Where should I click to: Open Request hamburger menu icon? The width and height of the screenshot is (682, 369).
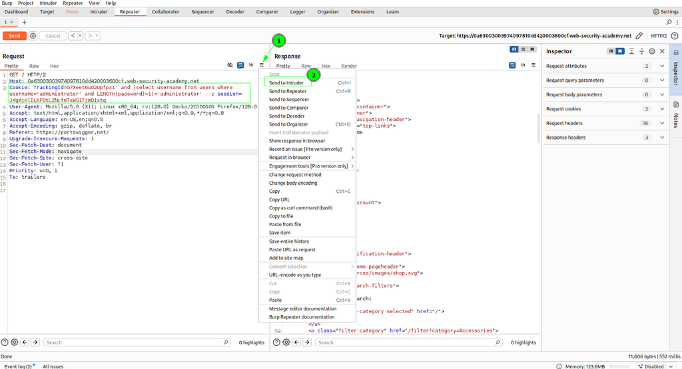click(261, 65)
